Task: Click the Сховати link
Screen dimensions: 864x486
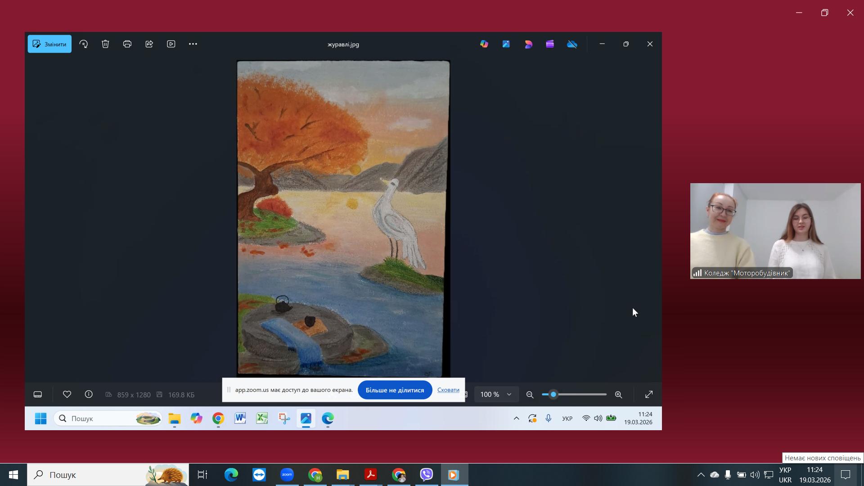Action: [x=448, y=390]
